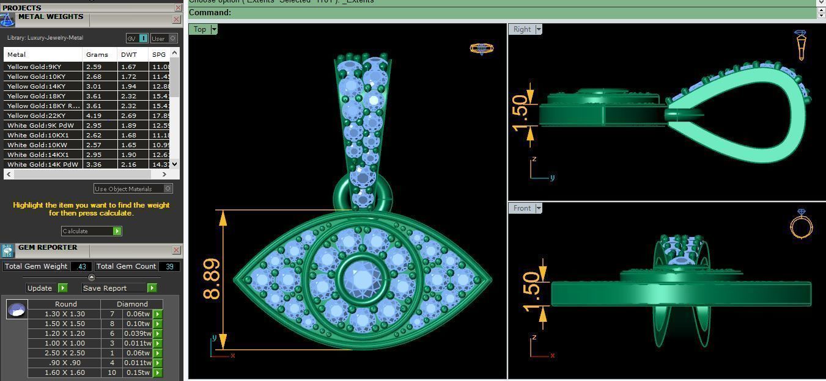Click the Total Gem Count value field
The width and height of the screenshot is (826, 381).
[x=169, y=266]
